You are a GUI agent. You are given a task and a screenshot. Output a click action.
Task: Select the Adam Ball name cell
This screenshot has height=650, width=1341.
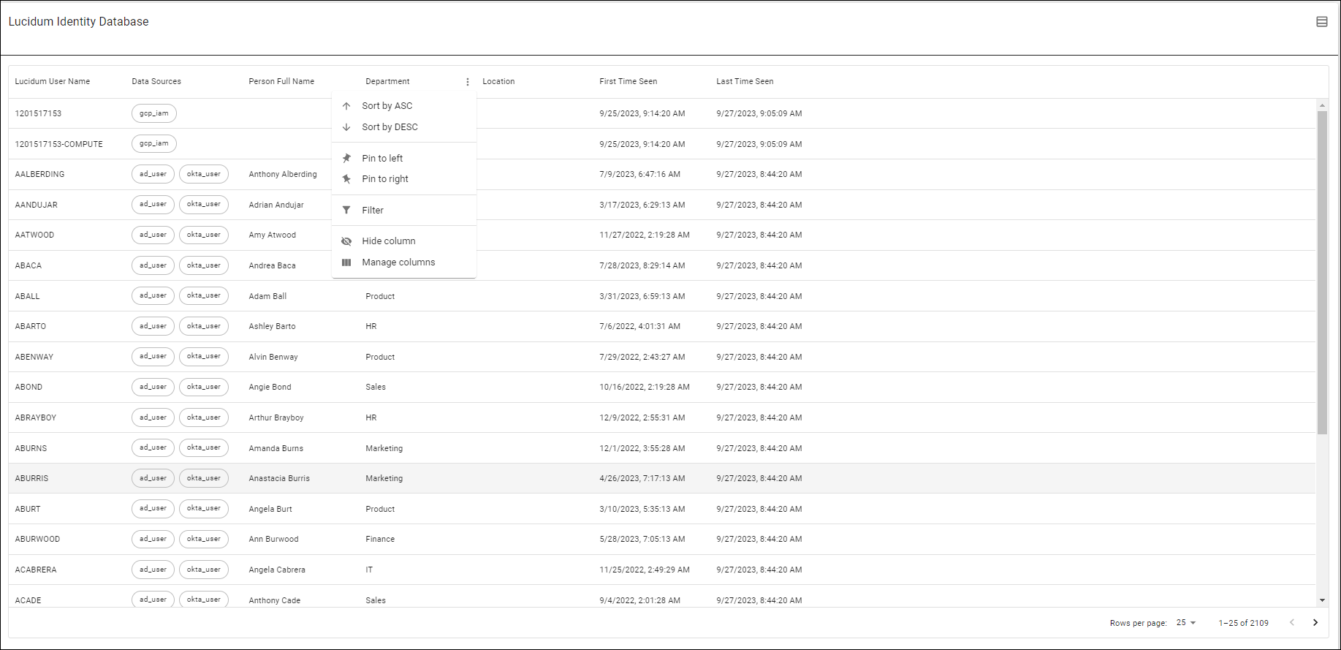pyautogui.click(x=267, y=297)
